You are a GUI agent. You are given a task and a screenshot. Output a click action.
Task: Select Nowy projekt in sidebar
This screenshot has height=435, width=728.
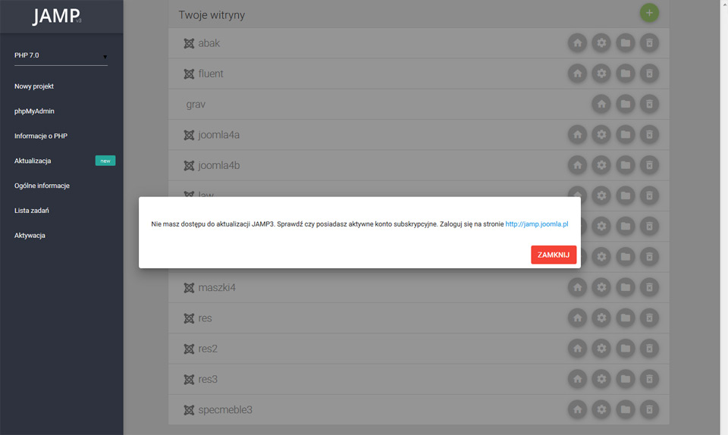pyautogui.click(x=34, y=86)
